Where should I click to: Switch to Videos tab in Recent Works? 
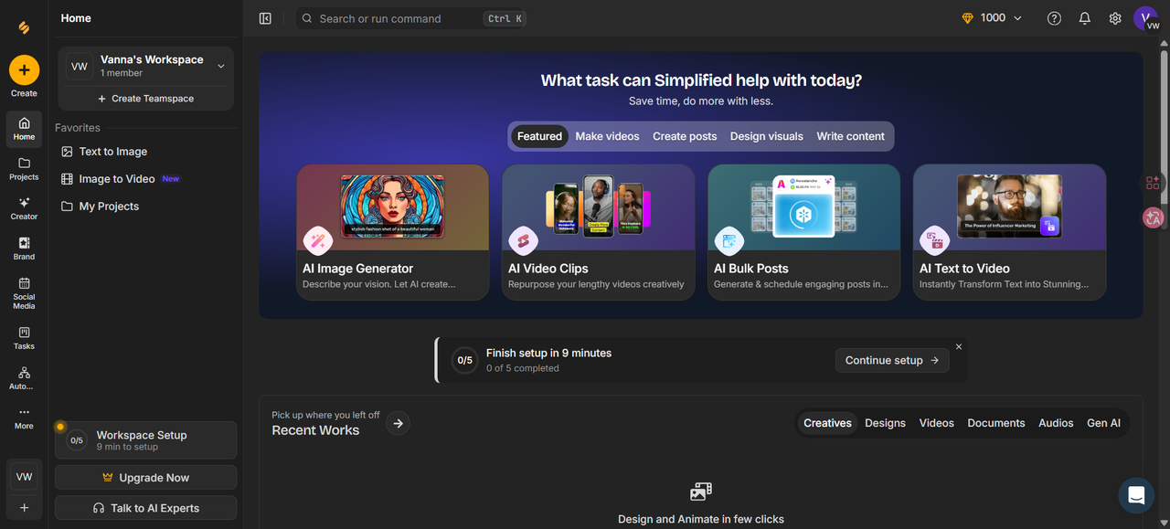(x=936, y=423)
